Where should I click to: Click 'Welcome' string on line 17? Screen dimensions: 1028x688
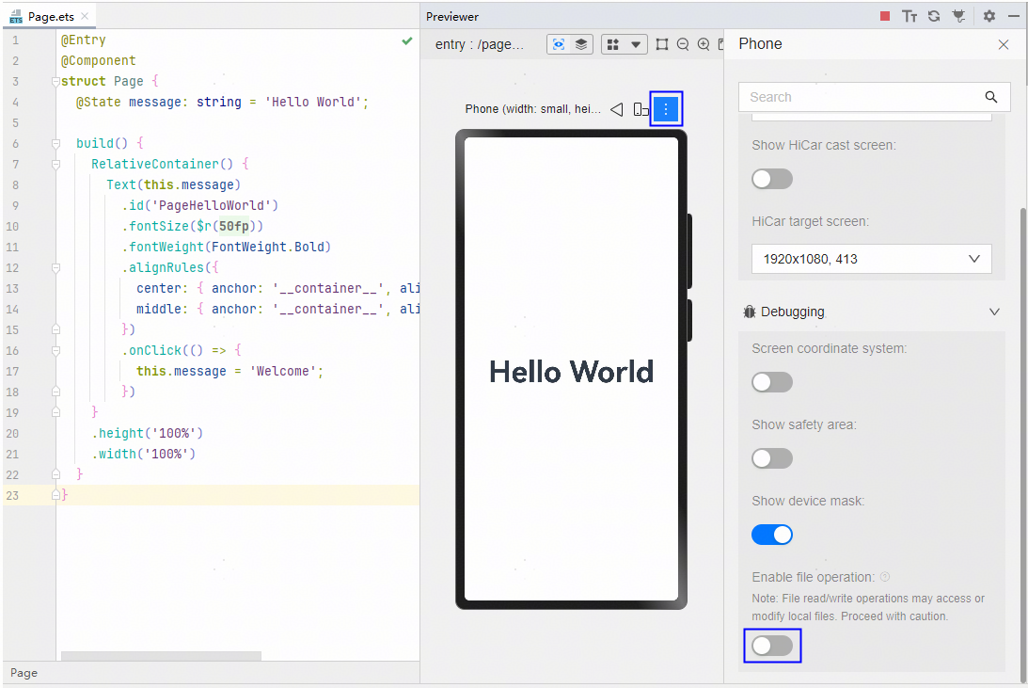tap(282, 371)
